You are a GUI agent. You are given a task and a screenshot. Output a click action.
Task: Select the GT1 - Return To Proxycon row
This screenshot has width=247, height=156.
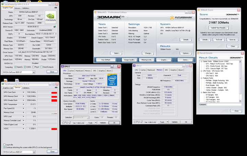click(219, 64)
